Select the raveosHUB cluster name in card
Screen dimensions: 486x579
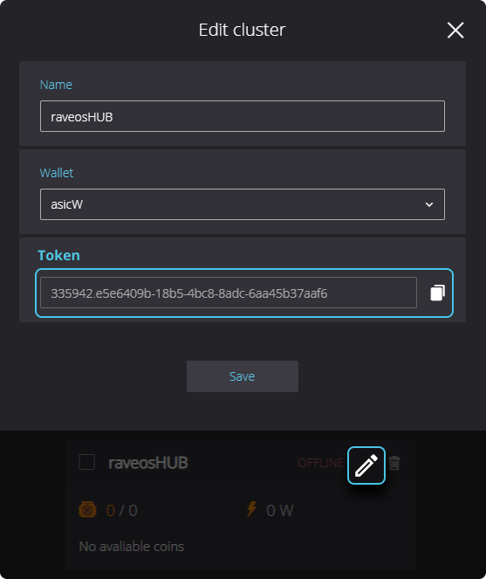148,463
